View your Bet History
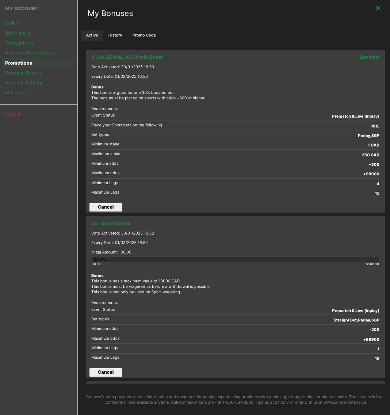 [x=18, y=33]
